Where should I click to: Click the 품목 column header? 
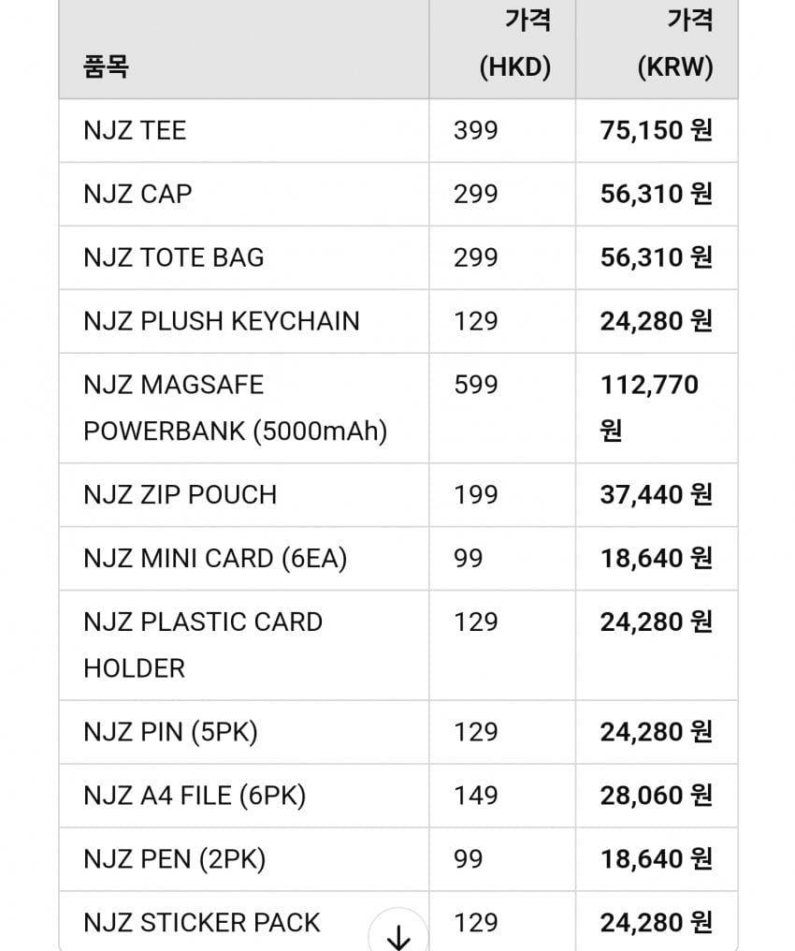point(106,67)
